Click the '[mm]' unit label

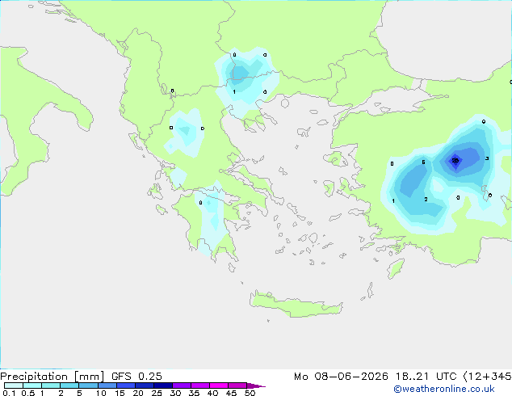pyautogui.click(x=89, y=377)
